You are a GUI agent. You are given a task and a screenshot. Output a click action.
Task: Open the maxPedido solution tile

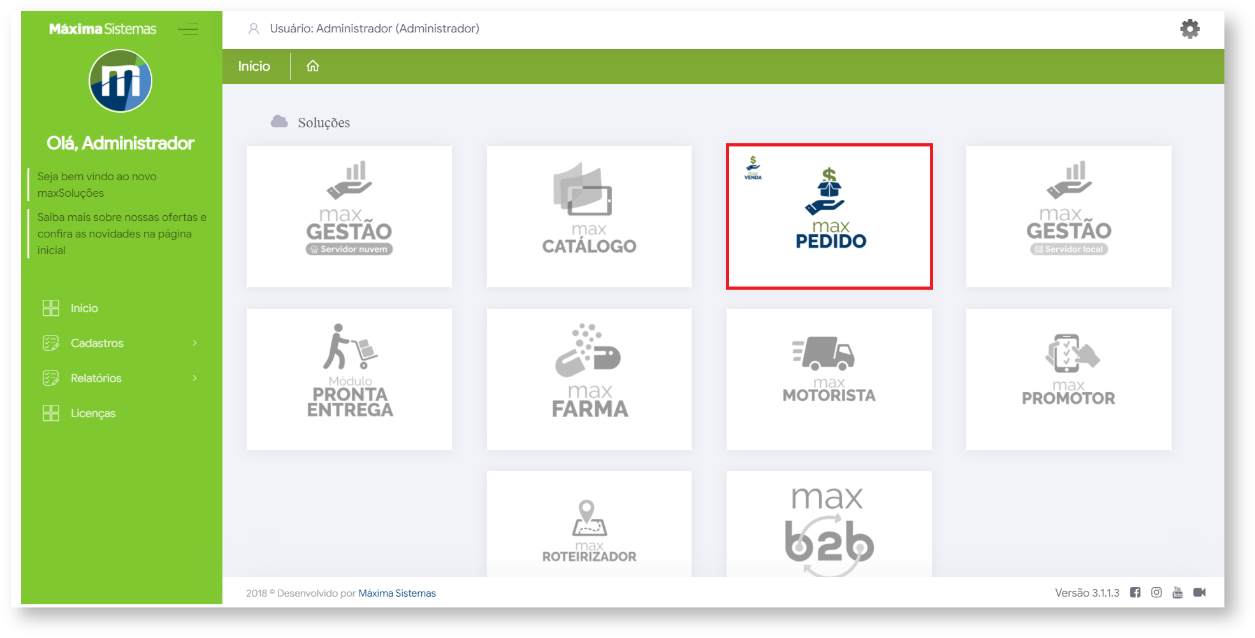[829, 216]
